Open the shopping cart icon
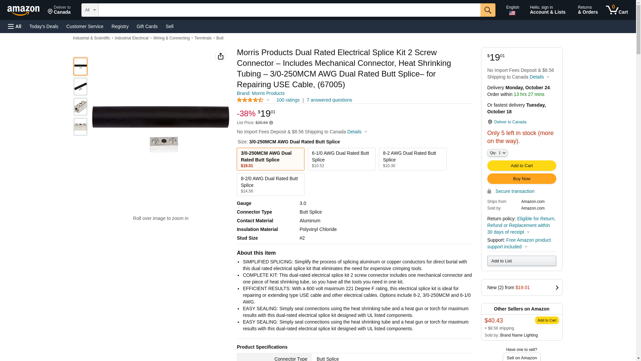Image resolution: width=641 pixels, height=361 pixels. 617,10
